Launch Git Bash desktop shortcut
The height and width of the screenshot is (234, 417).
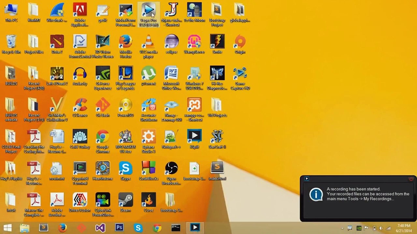pyautogui.click(x=103, y=108)
